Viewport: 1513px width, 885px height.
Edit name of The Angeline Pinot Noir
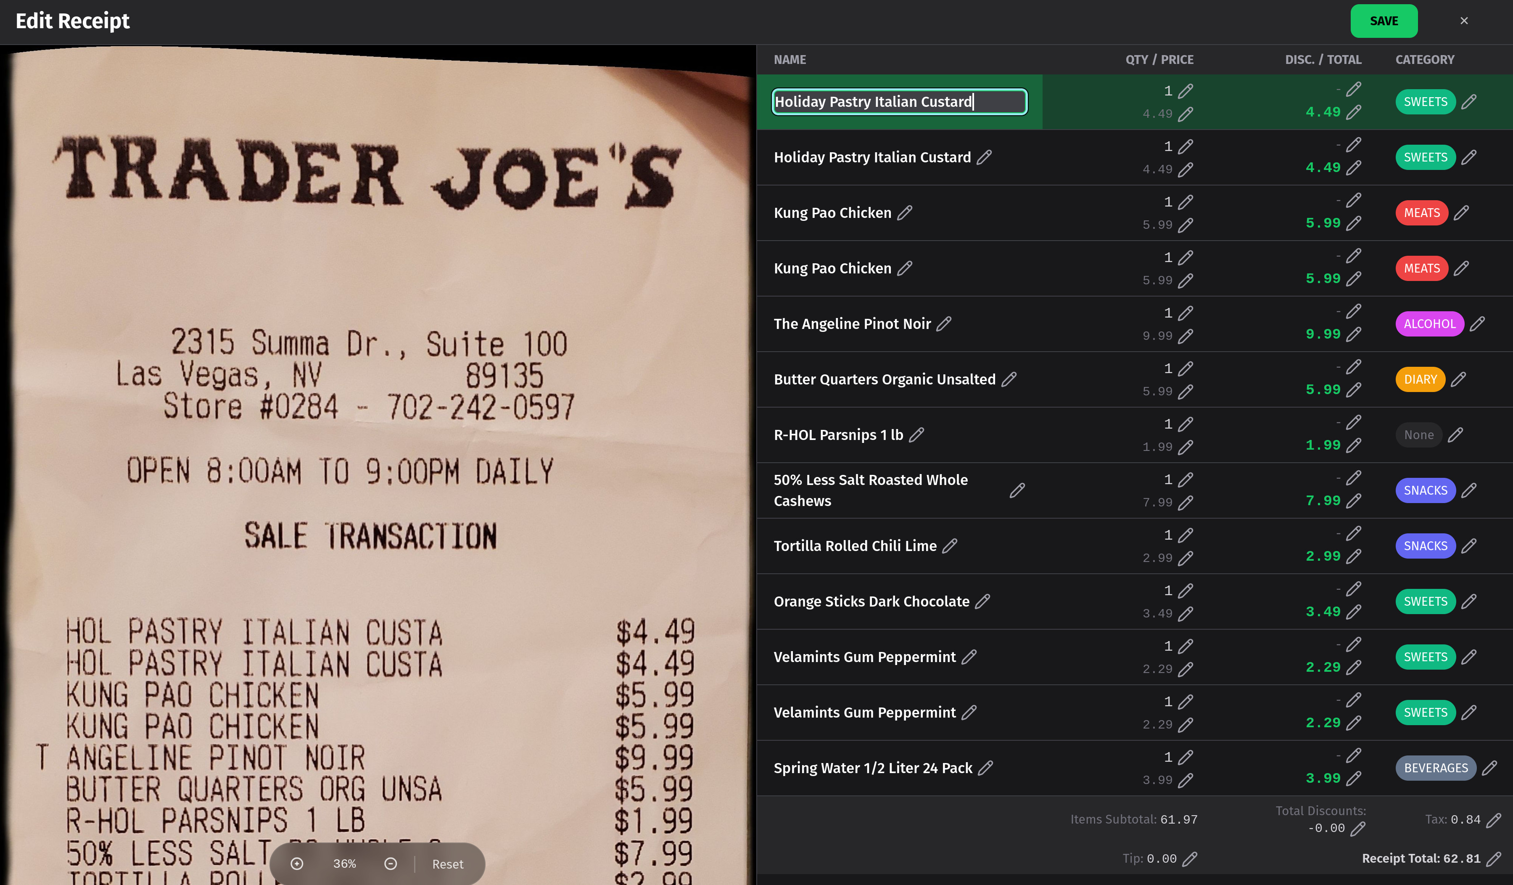point(944,324)
